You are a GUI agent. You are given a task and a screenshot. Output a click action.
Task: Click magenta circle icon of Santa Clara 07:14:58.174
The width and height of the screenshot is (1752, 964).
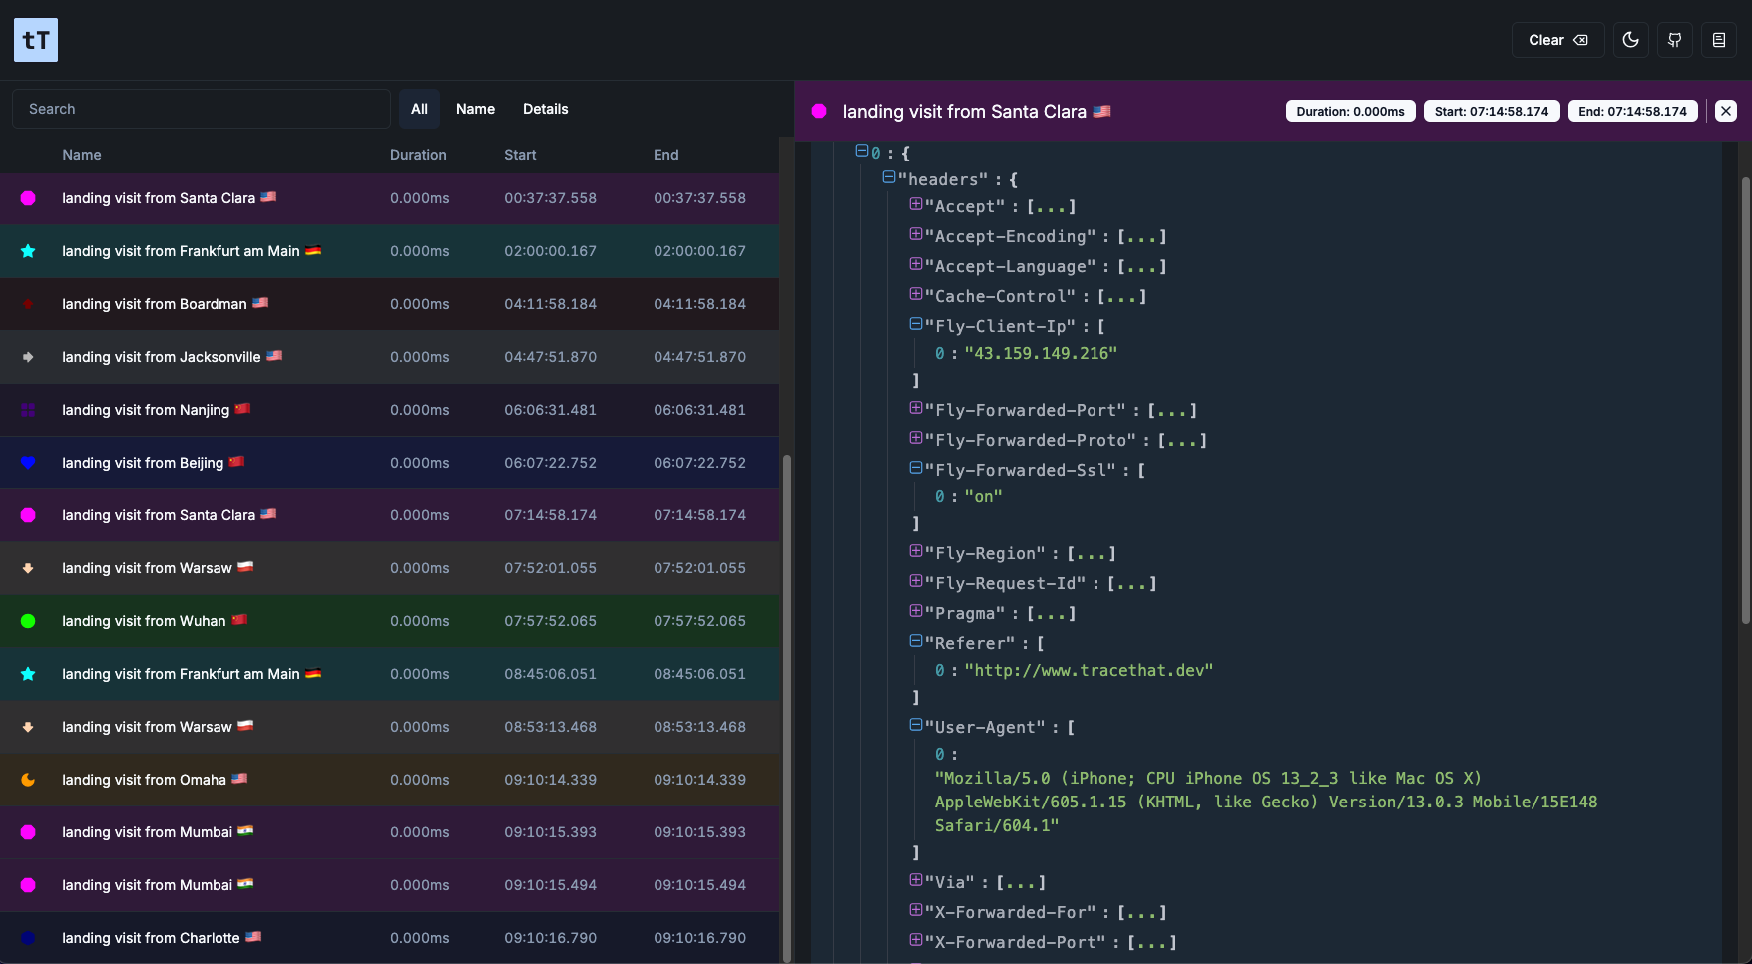tap(28, 515)
